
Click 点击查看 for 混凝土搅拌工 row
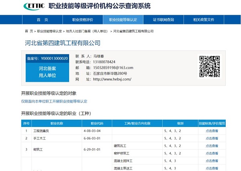pyautogui.click(x=212, y=161)
